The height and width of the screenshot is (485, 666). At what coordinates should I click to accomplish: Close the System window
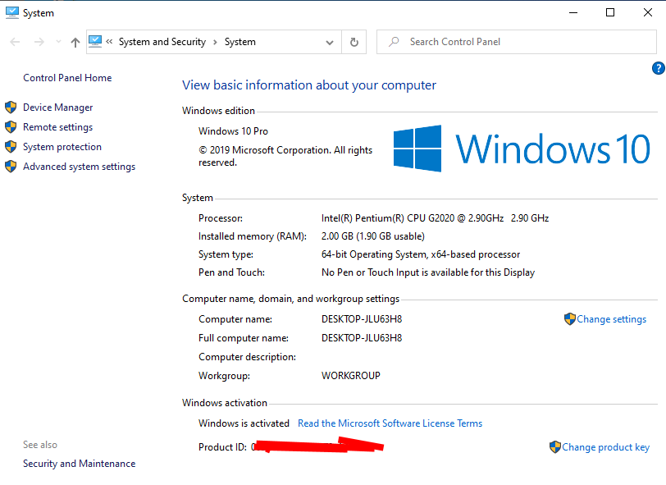[x=647, y=13]
